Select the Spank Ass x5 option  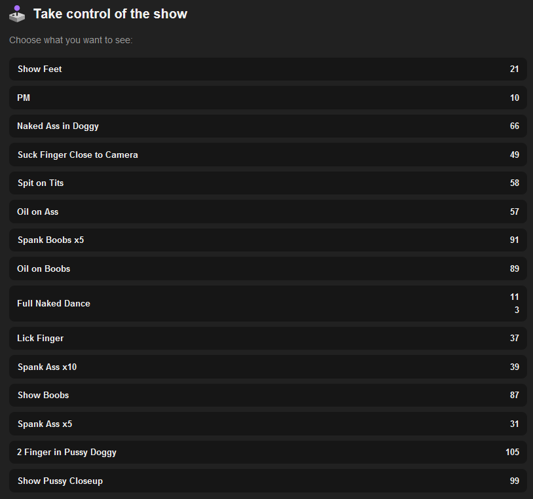click(x=45, y=424)
